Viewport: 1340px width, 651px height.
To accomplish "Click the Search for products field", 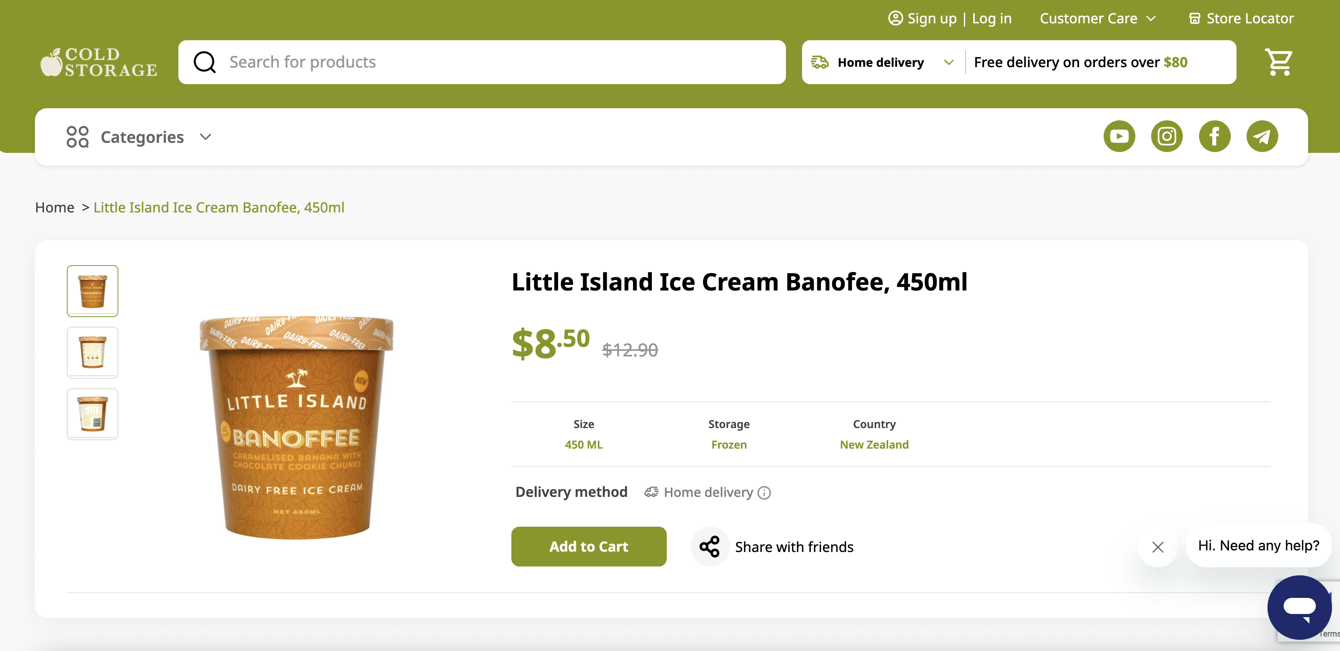I will click(x=481, y=62).
